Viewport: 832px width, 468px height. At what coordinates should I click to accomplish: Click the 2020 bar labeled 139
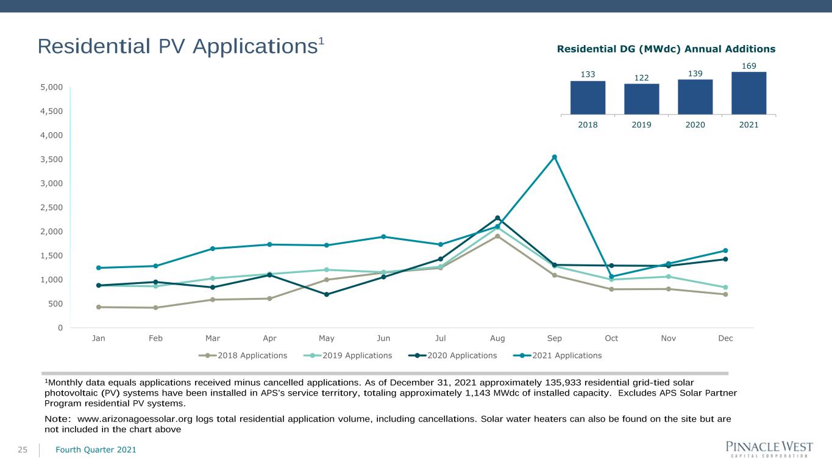695,97
